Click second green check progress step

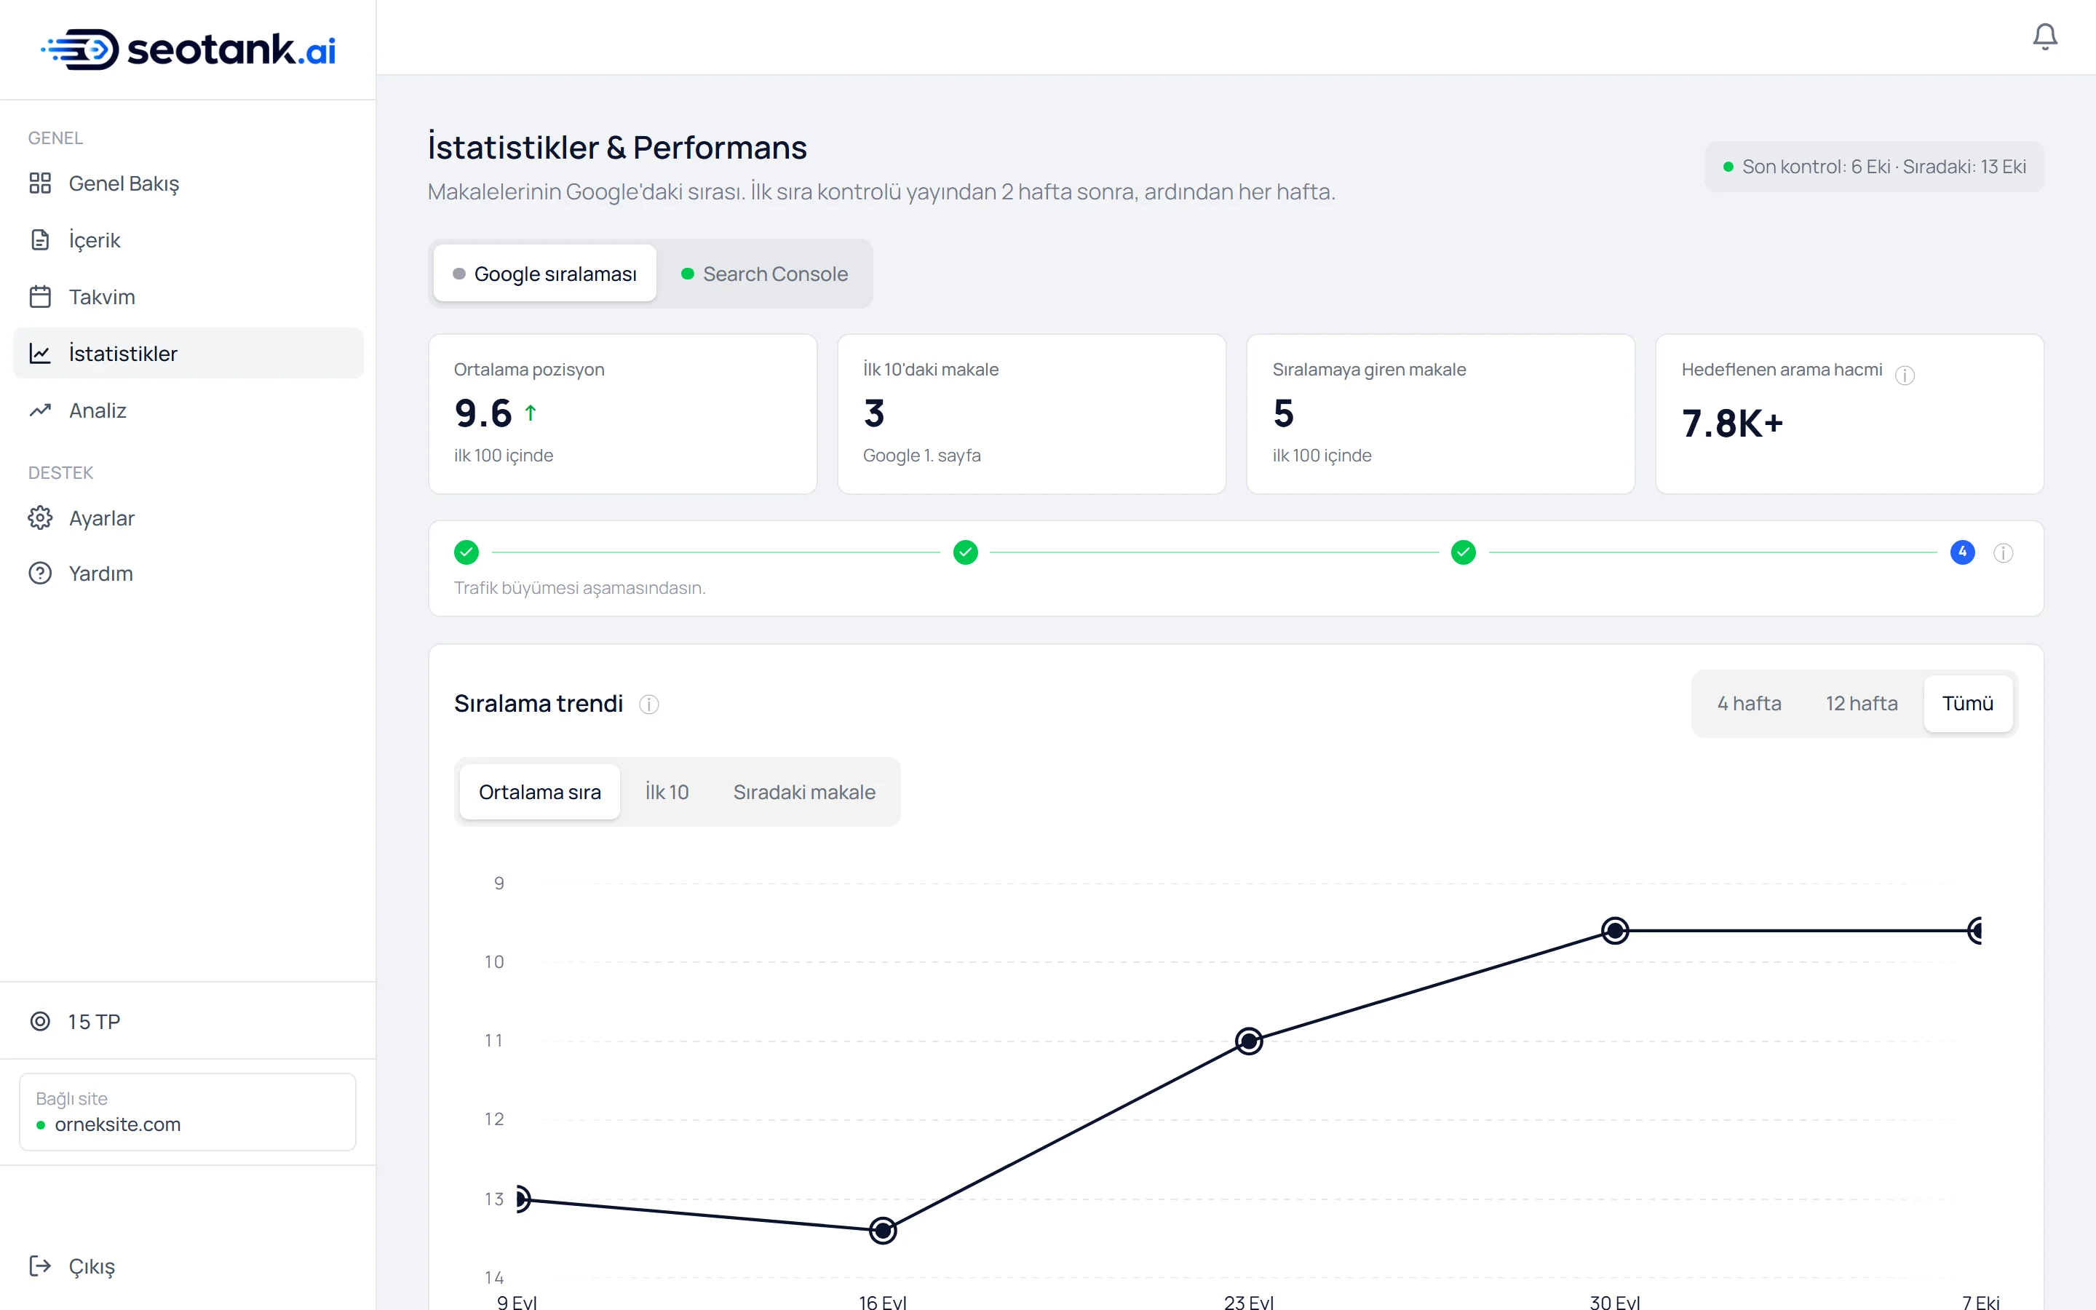point(966,552)
